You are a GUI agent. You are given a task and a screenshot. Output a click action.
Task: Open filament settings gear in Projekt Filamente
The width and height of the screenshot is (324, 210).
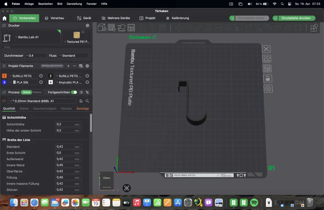(87, 66)
